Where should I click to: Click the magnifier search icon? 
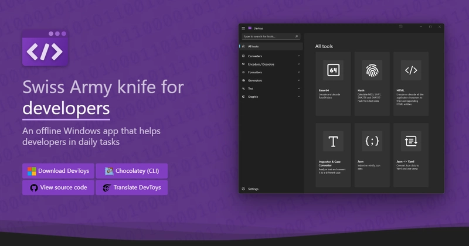click(297, 36)
